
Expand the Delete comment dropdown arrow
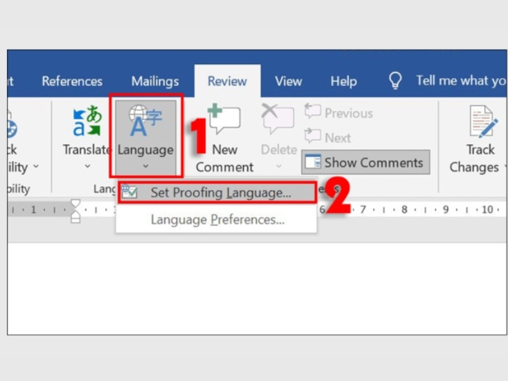[x=278, y=167]
